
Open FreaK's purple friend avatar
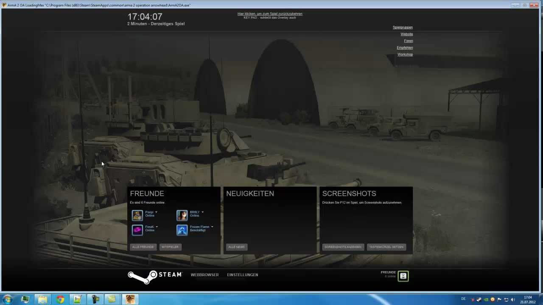(x=137, y=230)
